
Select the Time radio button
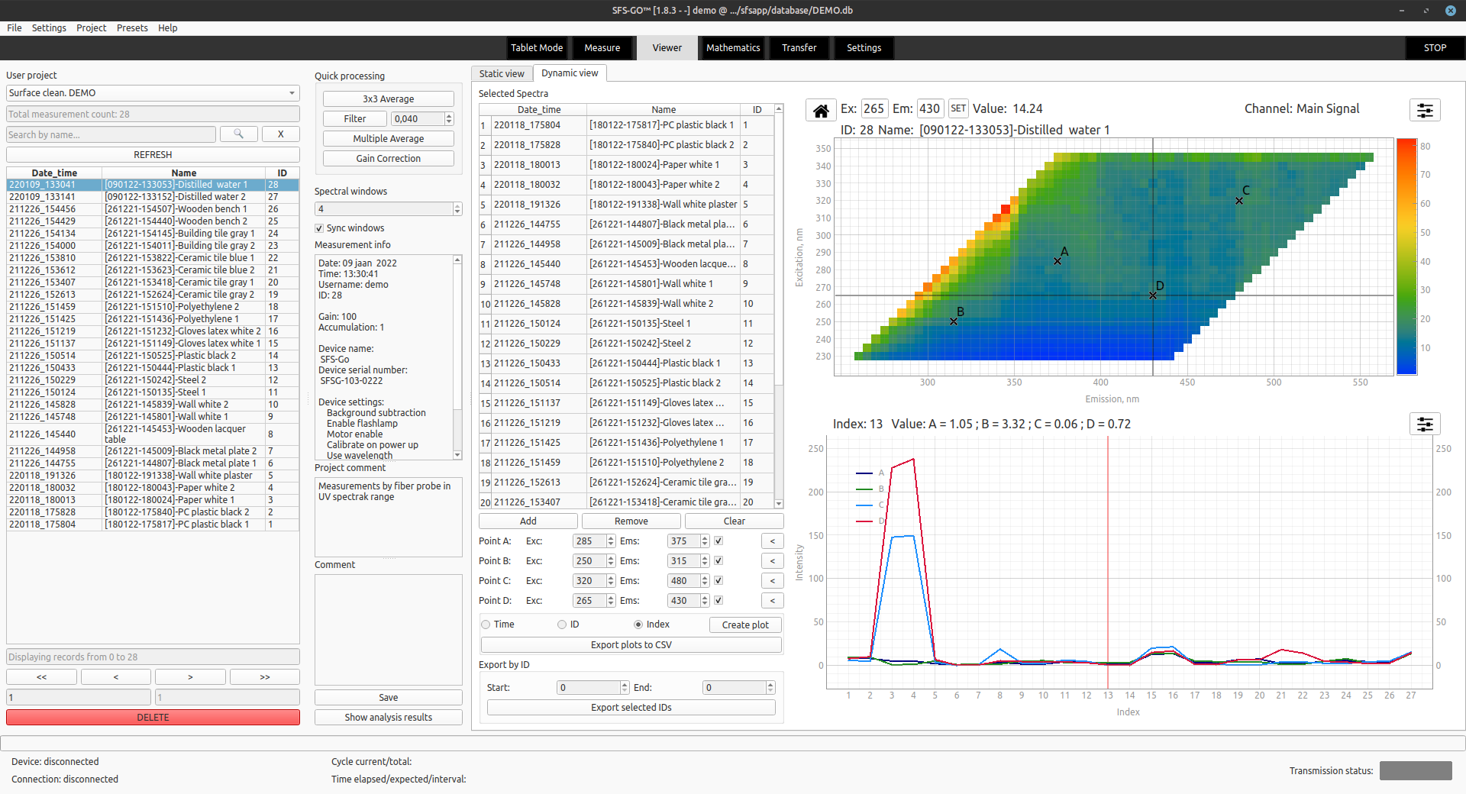[x=486, y=625]
